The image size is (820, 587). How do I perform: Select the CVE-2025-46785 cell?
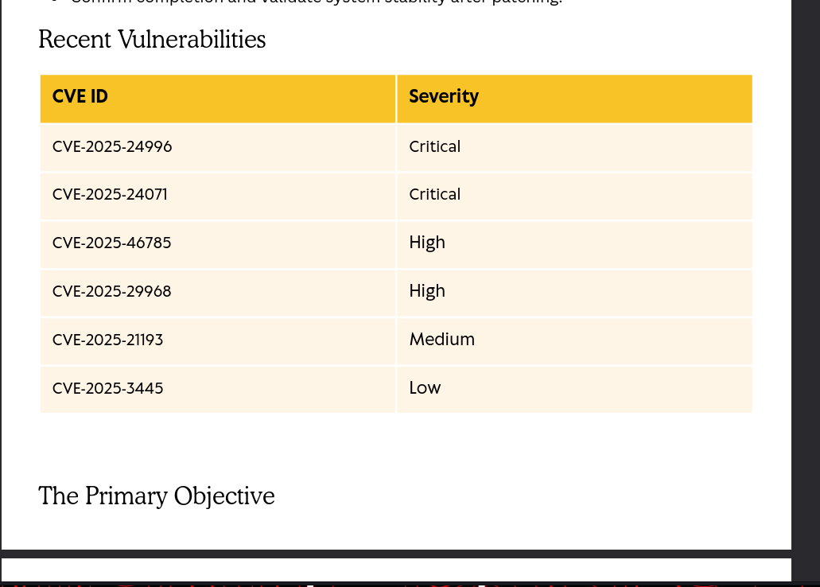112,243
